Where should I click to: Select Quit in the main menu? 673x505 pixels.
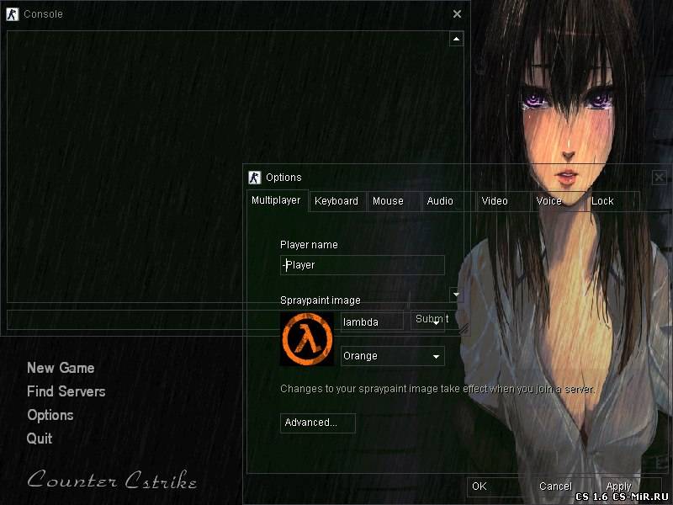click(40, 439)
